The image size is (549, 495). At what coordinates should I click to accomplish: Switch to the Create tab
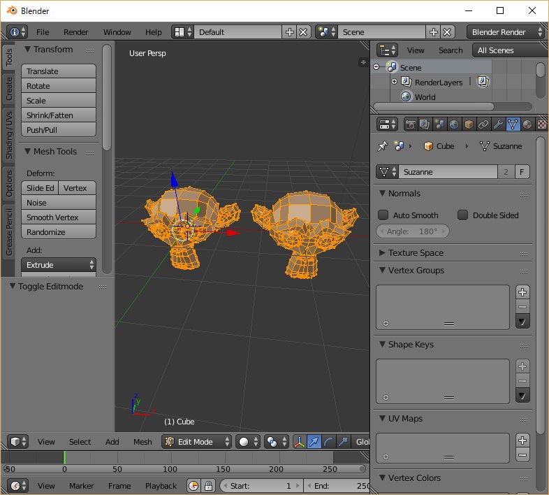pos(8,88)
